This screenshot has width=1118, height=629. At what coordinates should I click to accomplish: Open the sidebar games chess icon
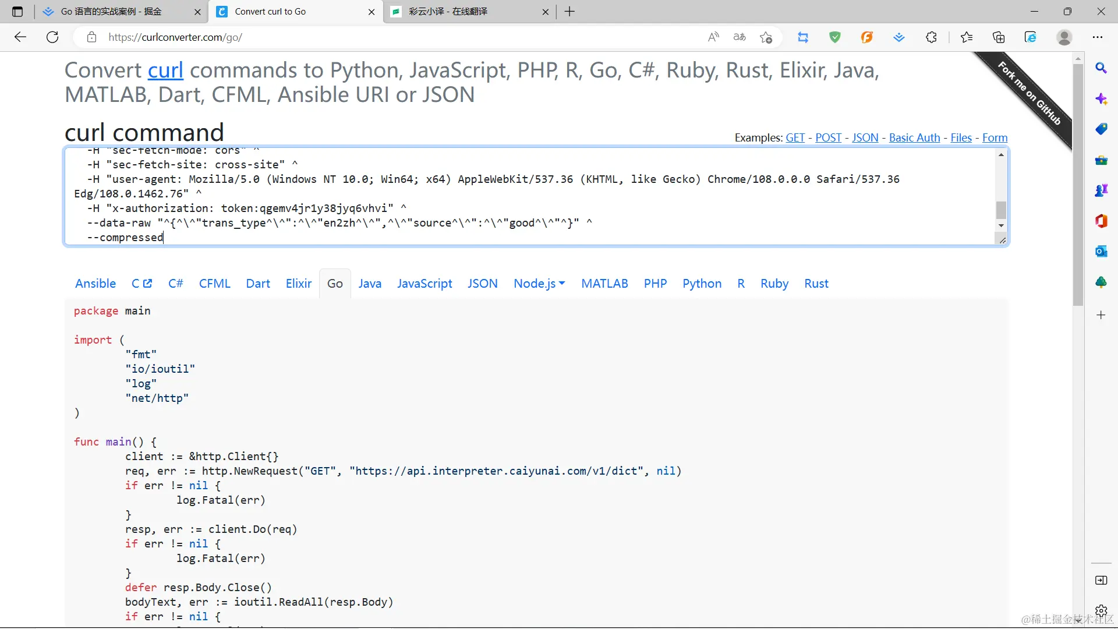point(1101,190)
